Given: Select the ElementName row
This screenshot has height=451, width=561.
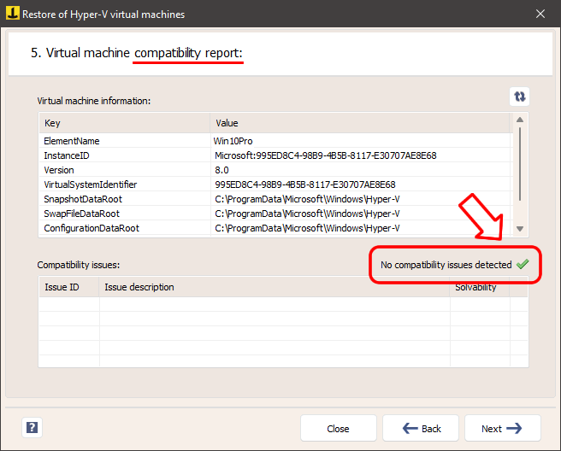Looking at the screenshot, I should [275, 141].
